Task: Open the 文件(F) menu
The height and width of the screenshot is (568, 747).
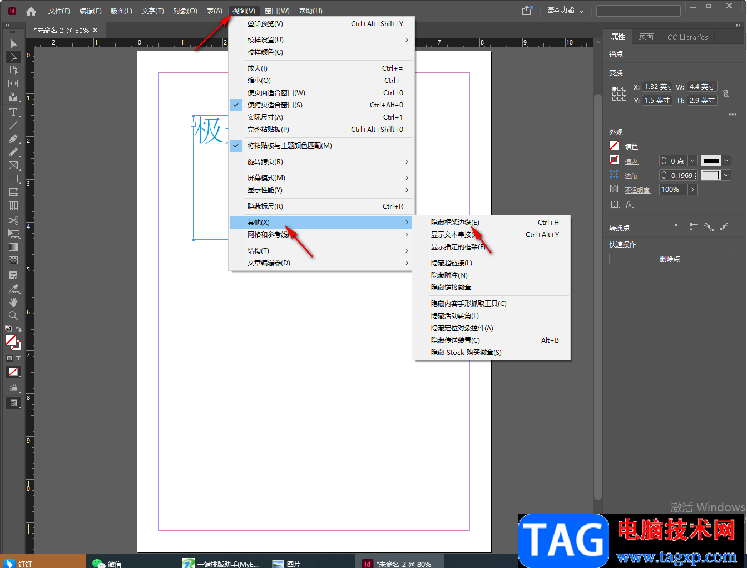Action: point(59,11)
